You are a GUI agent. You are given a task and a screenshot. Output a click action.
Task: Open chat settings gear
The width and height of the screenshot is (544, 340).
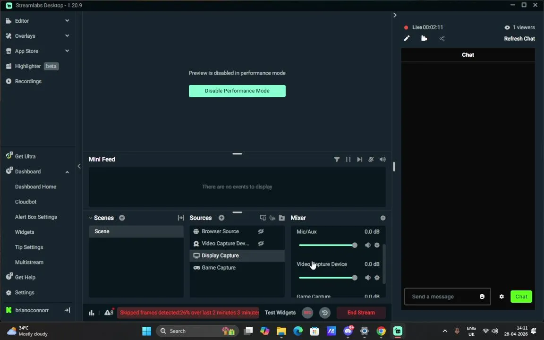pyautogui.click(x=501, y=297)
